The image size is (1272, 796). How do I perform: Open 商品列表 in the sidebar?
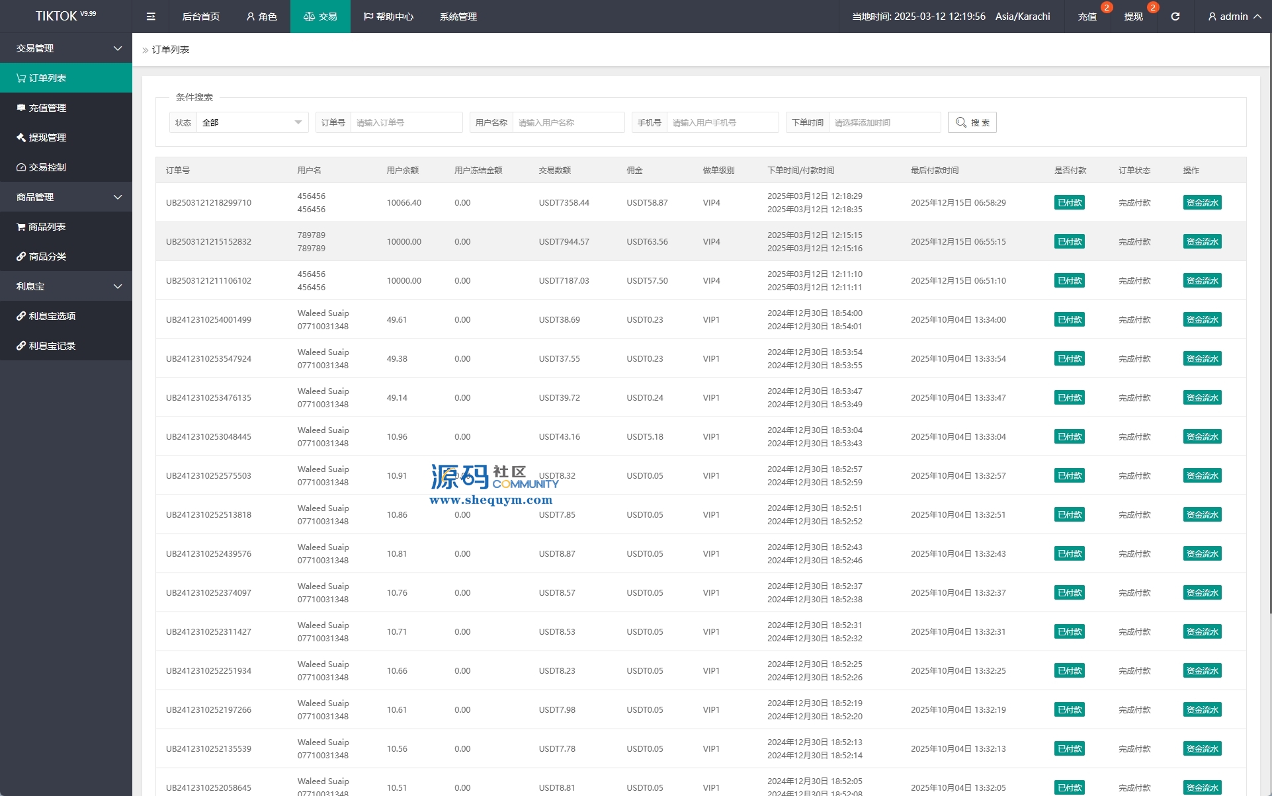[x=66, y=227]
